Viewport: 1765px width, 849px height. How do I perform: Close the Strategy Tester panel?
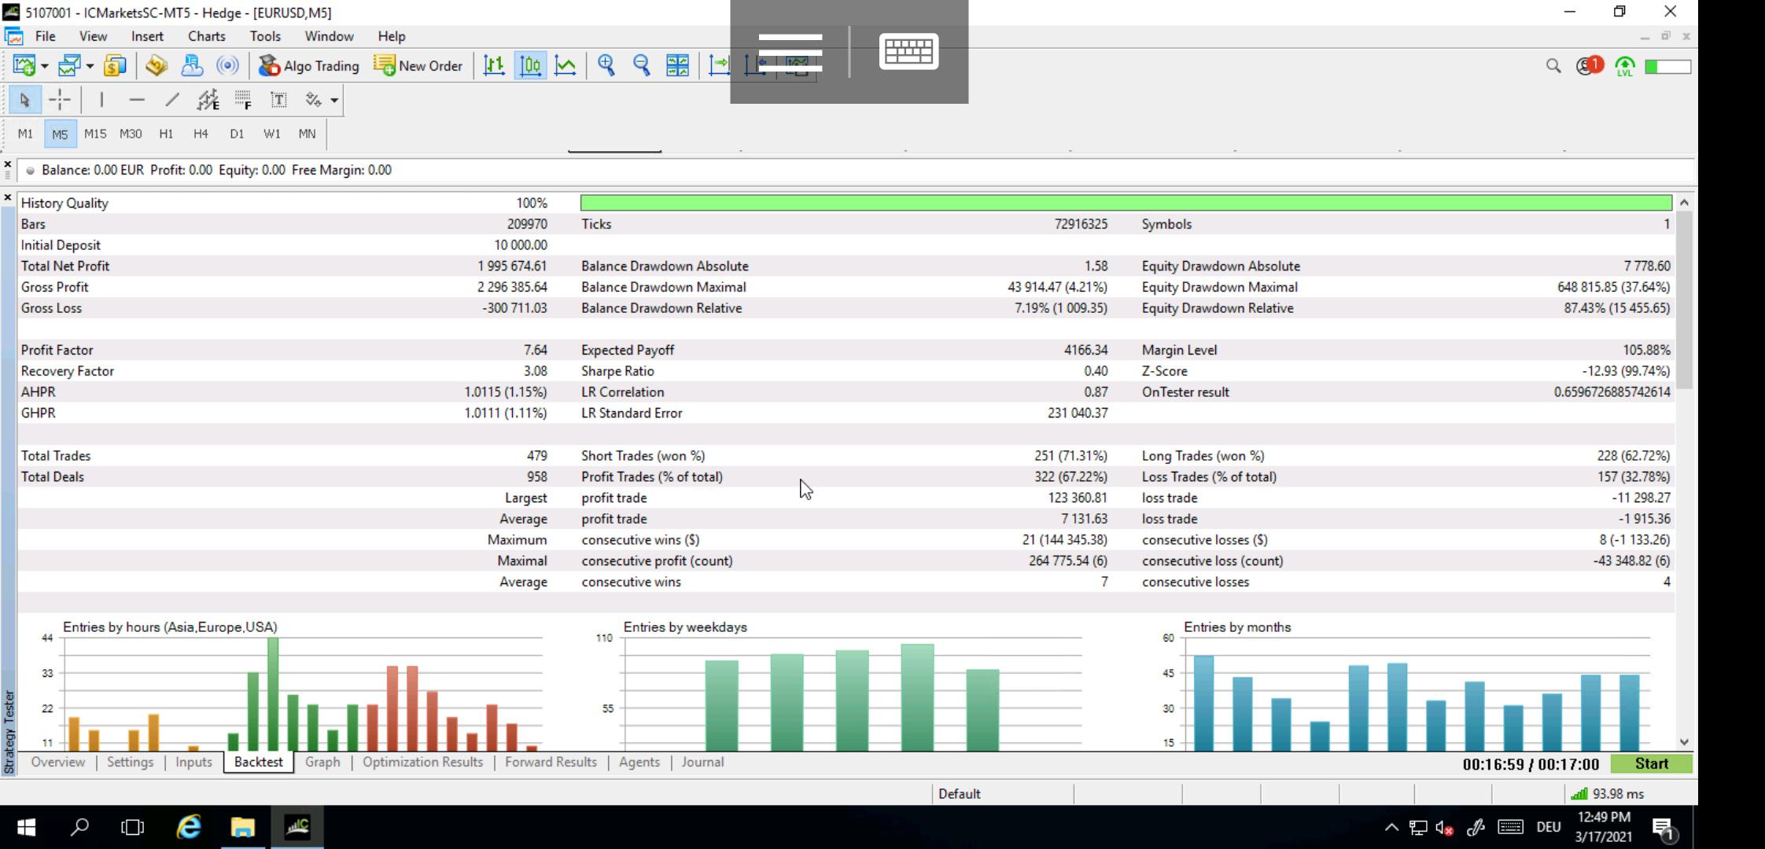(x=8, y=198)
